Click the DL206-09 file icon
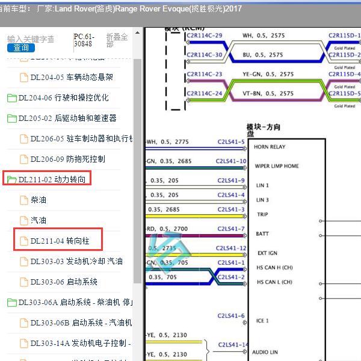The image size is (361, 361). pyautogui.click(x=24, y=159)
